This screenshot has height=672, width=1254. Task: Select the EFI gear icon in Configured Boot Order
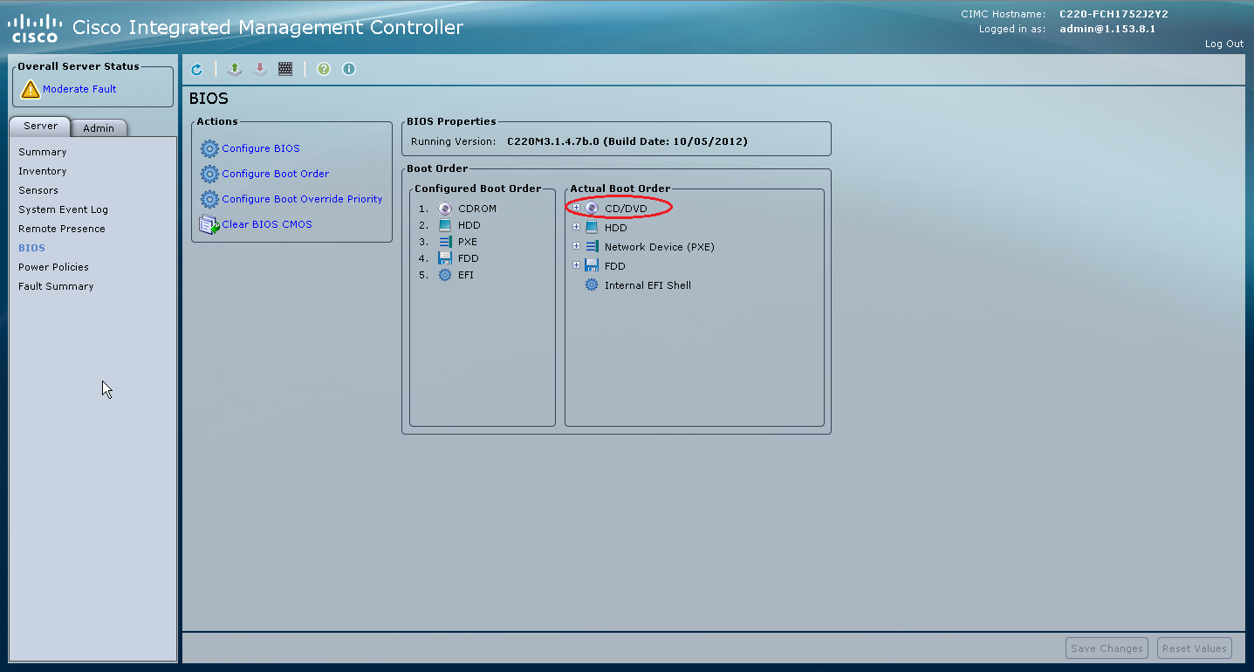coord(445,275)
